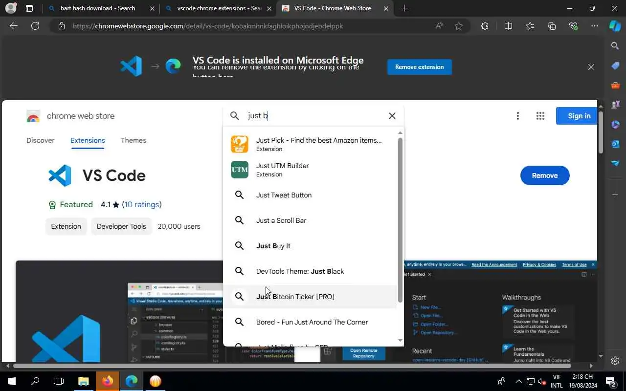Open Task View in taskbar
Viewport: 626px width, 391px height.
(59, 381)
